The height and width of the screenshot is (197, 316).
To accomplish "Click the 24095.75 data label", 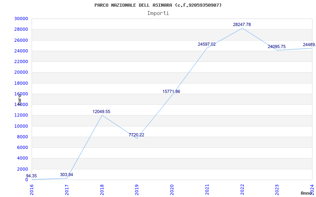I will pyautogui.click(x=277, y=46).
